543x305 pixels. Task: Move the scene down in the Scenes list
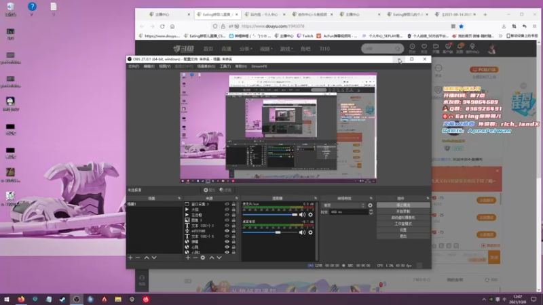[x=154, y=258]
